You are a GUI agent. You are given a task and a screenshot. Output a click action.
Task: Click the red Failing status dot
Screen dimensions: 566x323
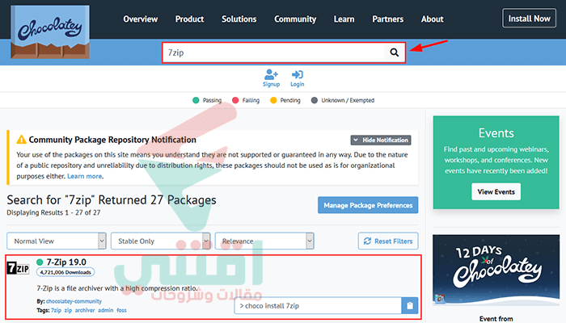235,100
